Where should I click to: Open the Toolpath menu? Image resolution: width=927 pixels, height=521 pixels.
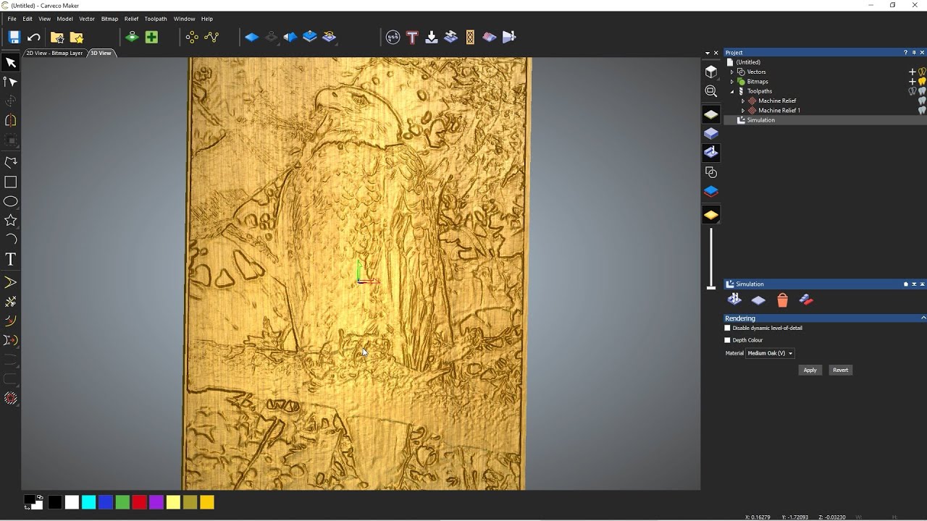point(156,19)
